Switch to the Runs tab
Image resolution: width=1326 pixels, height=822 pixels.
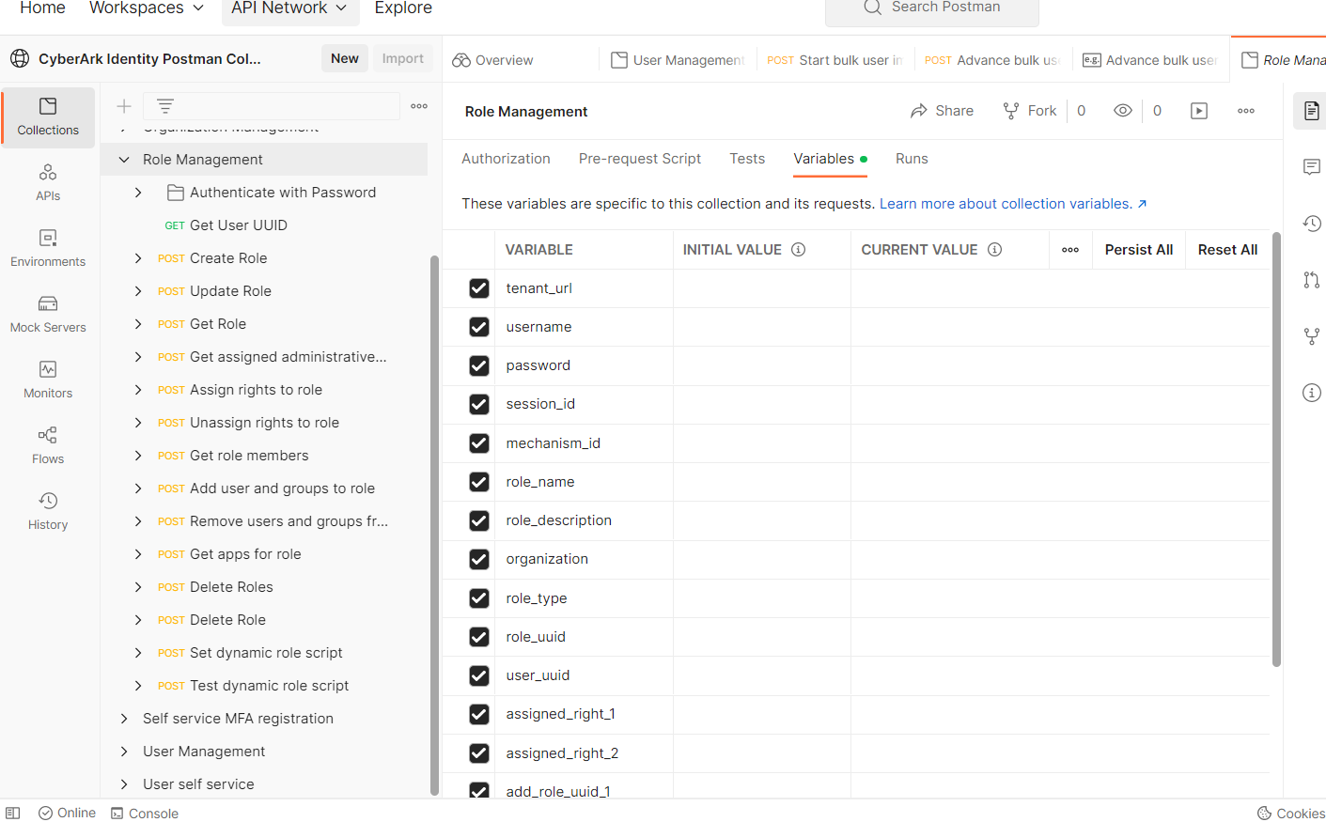pos(912,159)
